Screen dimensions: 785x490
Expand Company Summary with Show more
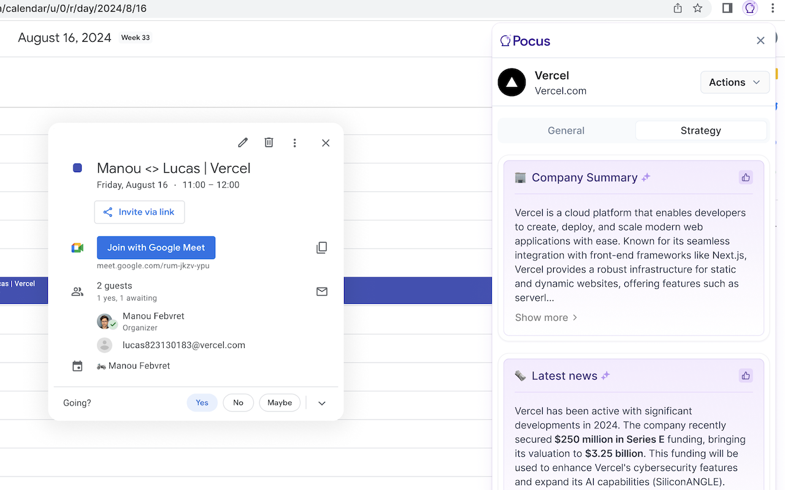coord(546,317)
